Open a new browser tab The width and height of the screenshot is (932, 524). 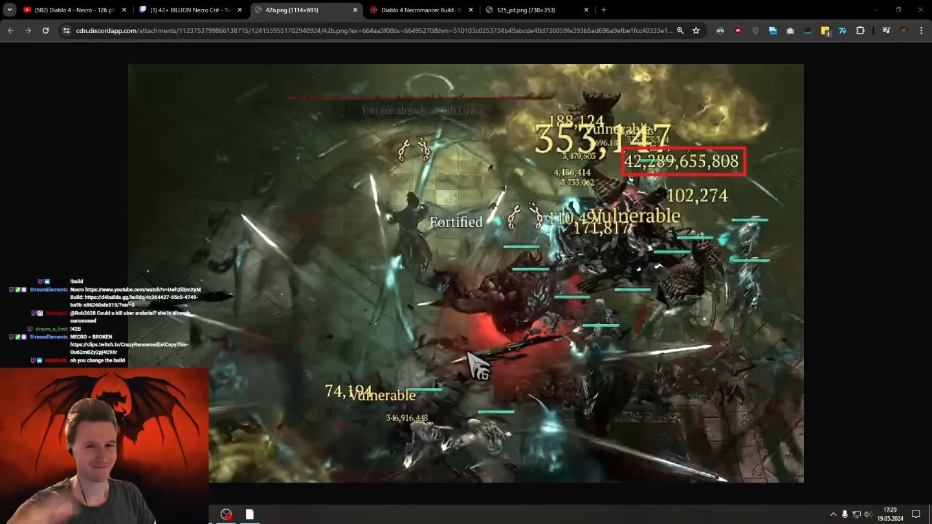(603, 10)
